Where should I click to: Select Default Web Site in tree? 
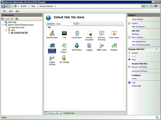(x=21, y=33)
